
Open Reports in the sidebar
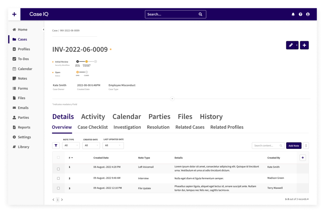pyautogui.click(x=24, y=127)
